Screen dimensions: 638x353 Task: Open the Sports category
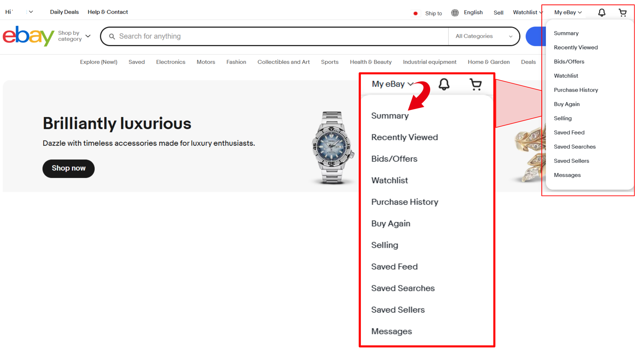[330, 62]
